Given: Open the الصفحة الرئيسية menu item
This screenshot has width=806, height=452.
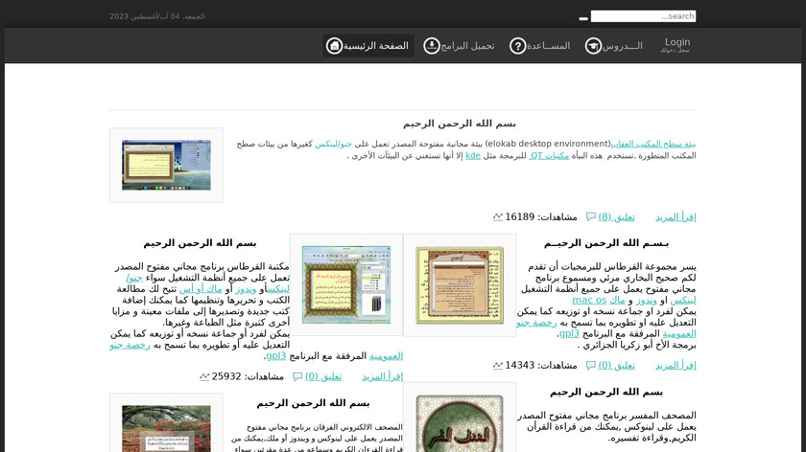Looking at the screenshot, I should [x=368, y=46].
